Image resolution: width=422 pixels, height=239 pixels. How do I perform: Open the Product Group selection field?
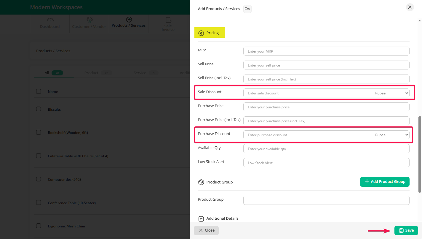326,200
